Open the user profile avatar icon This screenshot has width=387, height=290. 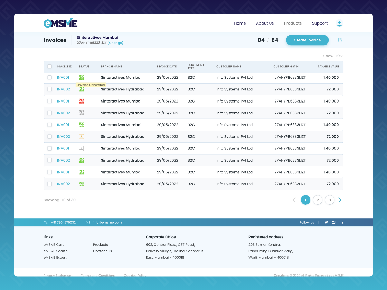(x=339, y=23)
